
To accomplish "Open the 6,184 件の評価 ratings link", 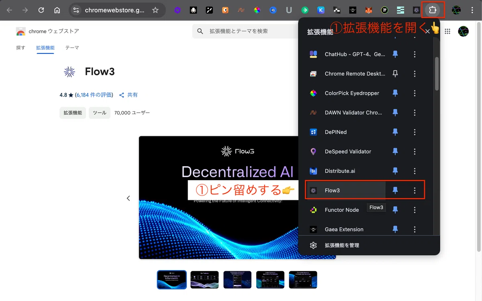I will (x=94, y=95).
